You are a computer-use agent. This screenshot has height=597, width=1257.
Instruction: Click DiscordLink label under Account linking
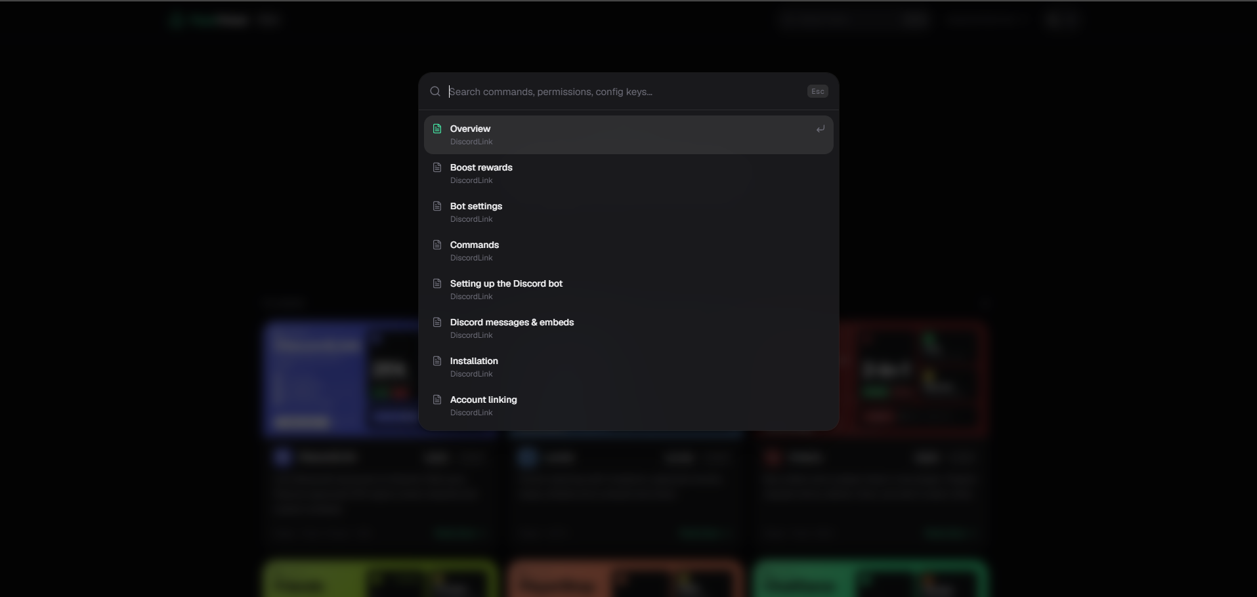click(x=471, y=413)
